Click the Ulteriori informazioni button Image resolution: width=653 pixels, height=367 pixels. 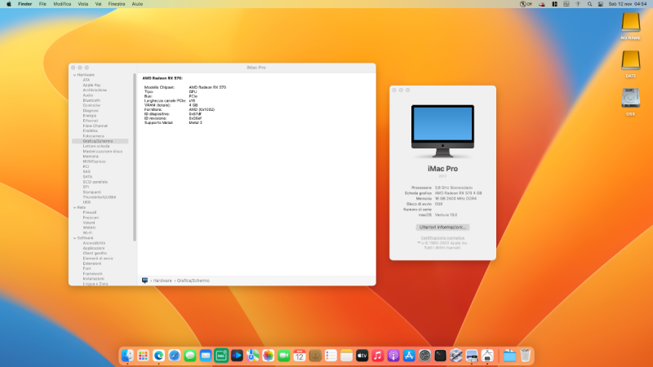[x=442, y=226]
